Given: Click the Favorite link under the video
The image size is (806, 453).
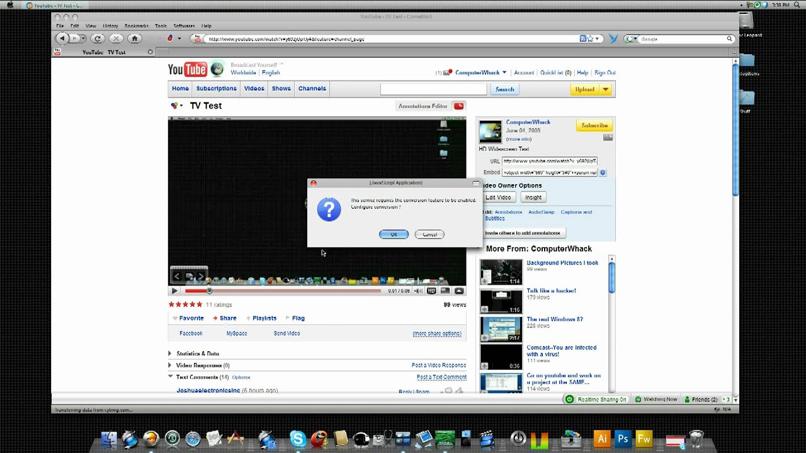Looking at the screenshot, I should pyautogui.click(x=191, y=318).
